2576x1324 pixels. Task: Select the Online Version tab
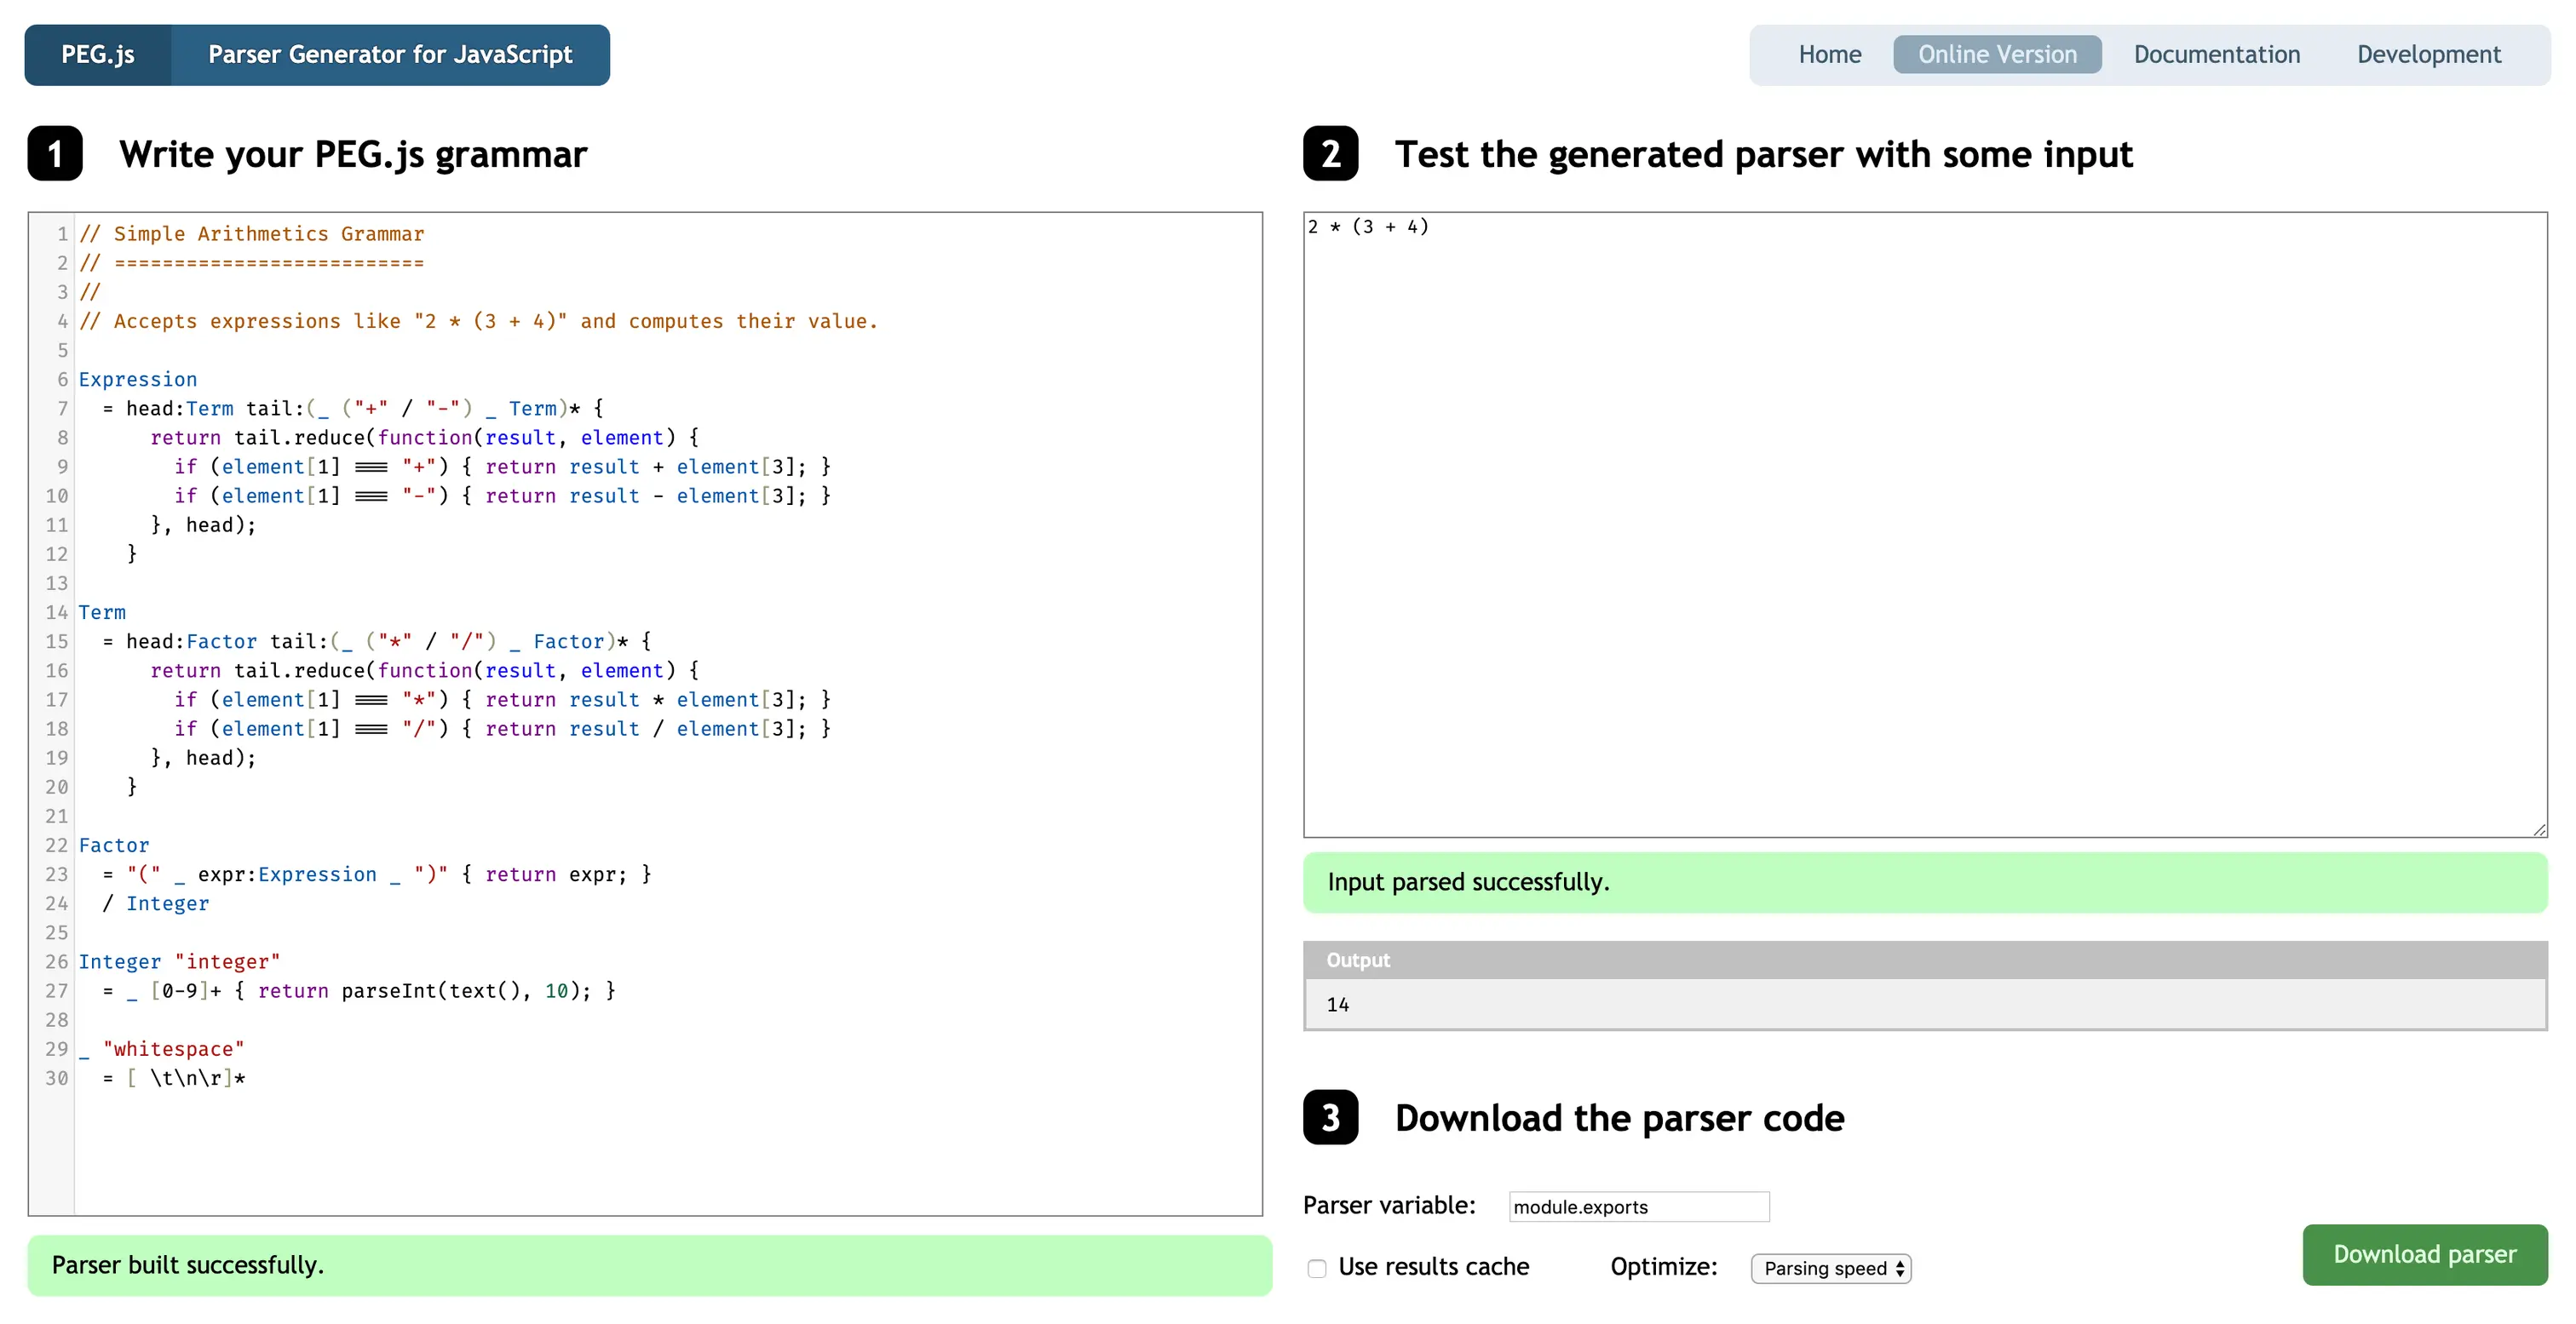click(1996, 55)
